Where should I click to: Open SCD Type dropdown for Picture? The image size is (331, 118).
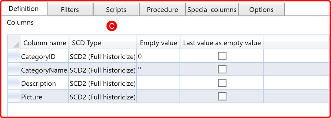(103, 96)
